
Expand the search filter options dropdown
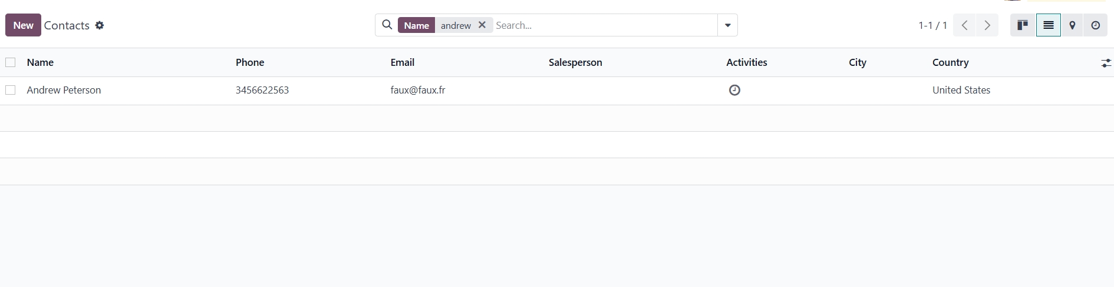click(727, 25)
